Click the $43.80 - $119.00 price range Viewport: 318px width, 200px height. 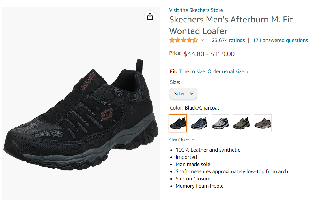pos(209,54)
